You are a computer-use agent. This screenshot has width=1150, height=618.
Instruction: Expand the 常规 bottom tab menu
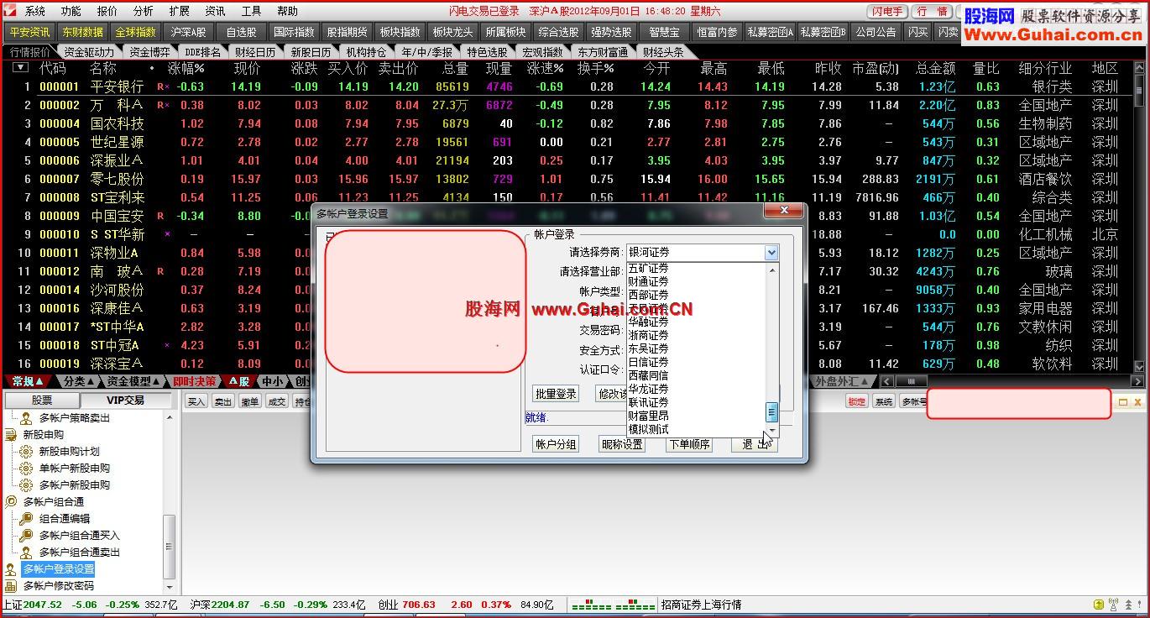(28, 381)
